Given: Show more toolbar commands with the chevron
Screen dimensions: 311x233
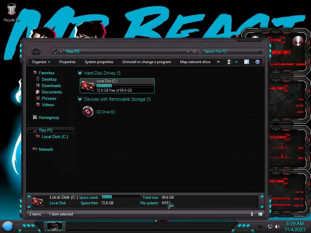Looking at the screenshot, I should [x=218, y=62].
